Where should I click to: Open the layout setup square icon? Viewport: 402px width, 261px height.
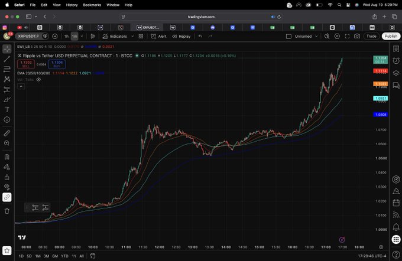pos(288,37)
